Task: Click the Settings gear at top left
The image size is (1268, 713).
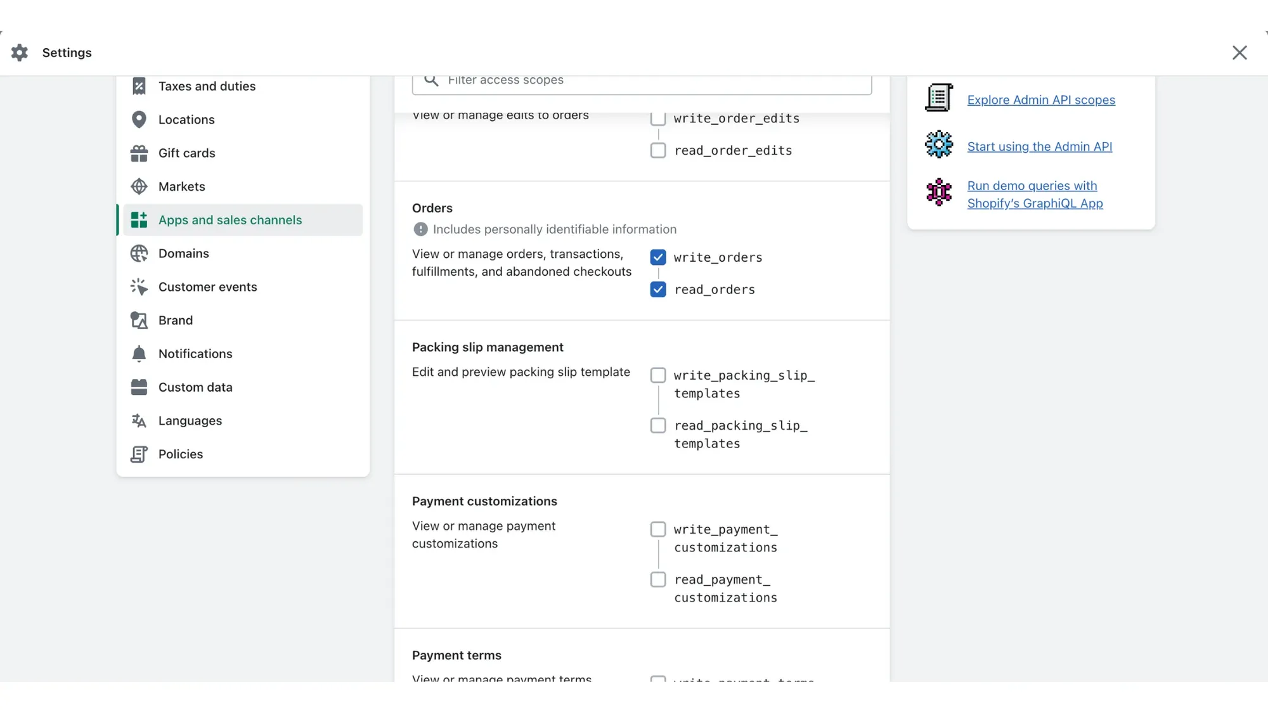Action: (x=19, y=53)
